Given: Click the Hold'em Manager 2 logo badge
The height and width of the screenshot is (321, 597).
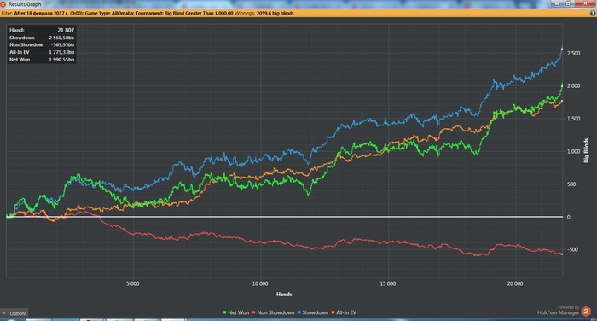Looking at the screenshot, I should 587,311.
